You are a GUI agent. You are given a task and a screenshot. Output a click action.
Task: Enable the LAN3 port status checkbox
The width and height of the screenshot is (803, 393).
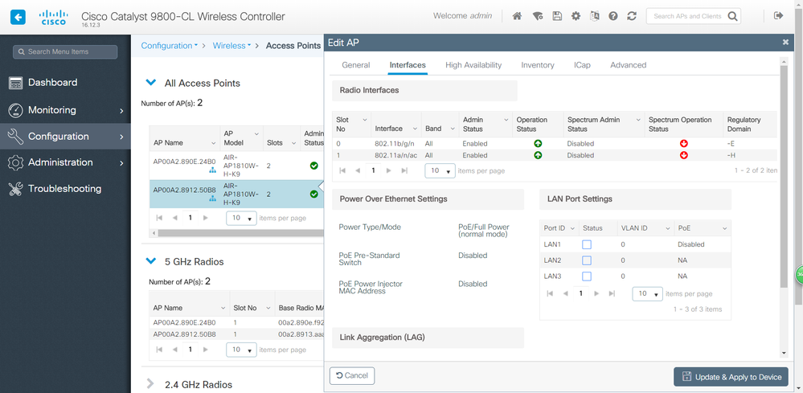tap(587, 276)
